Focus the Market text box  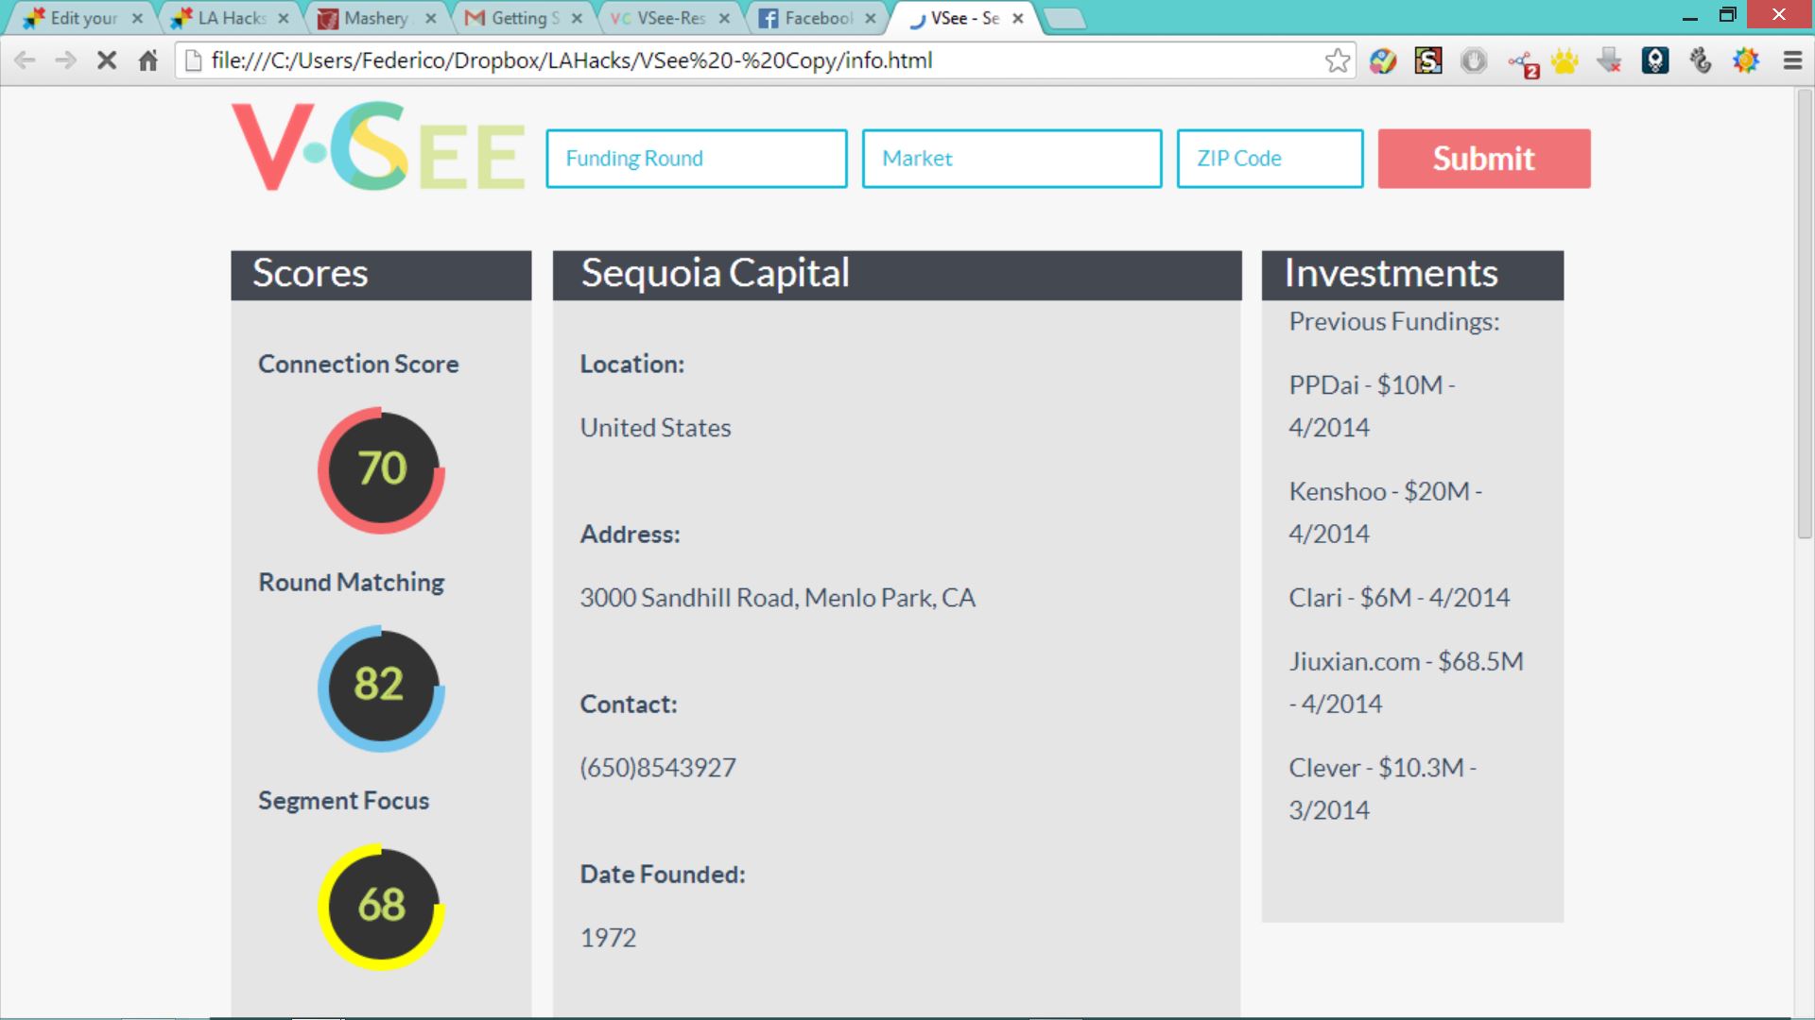(1011, 159)
